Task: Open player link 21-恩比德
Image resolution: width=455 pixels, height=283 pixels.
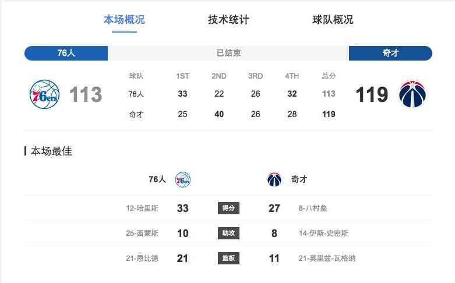Action: click(142, 258)
